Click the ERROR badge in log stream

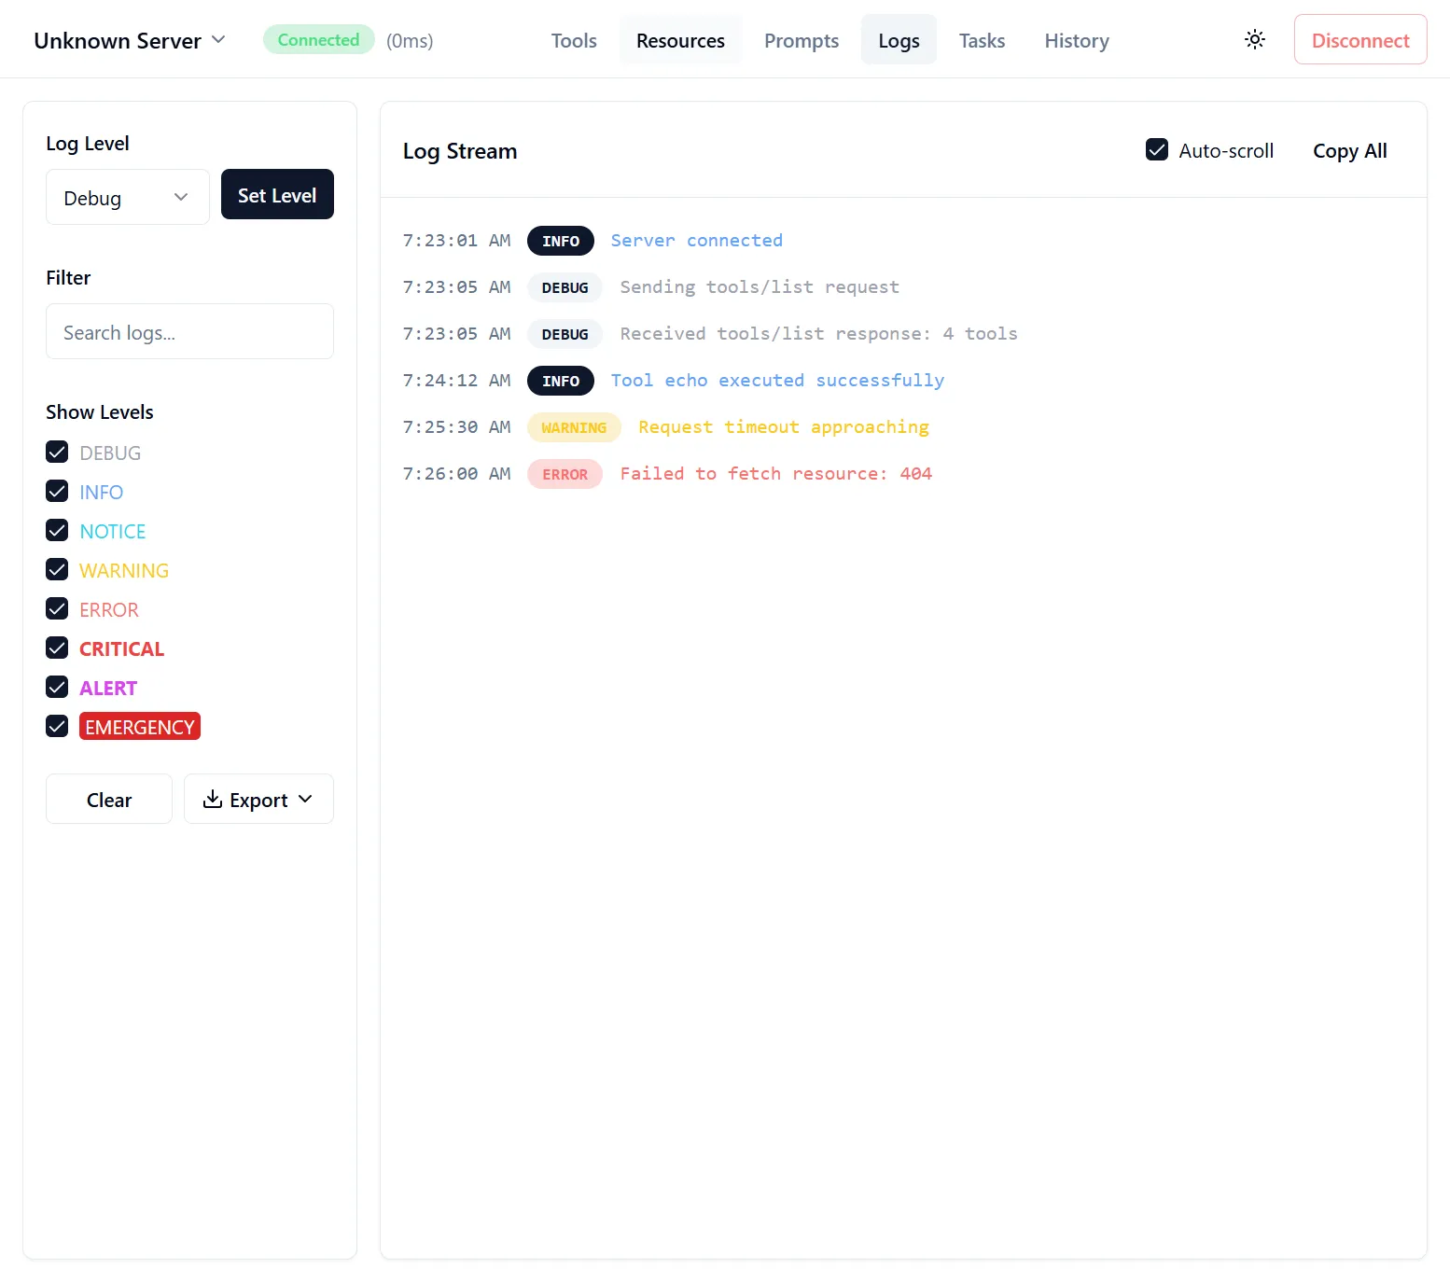(565, 474)
